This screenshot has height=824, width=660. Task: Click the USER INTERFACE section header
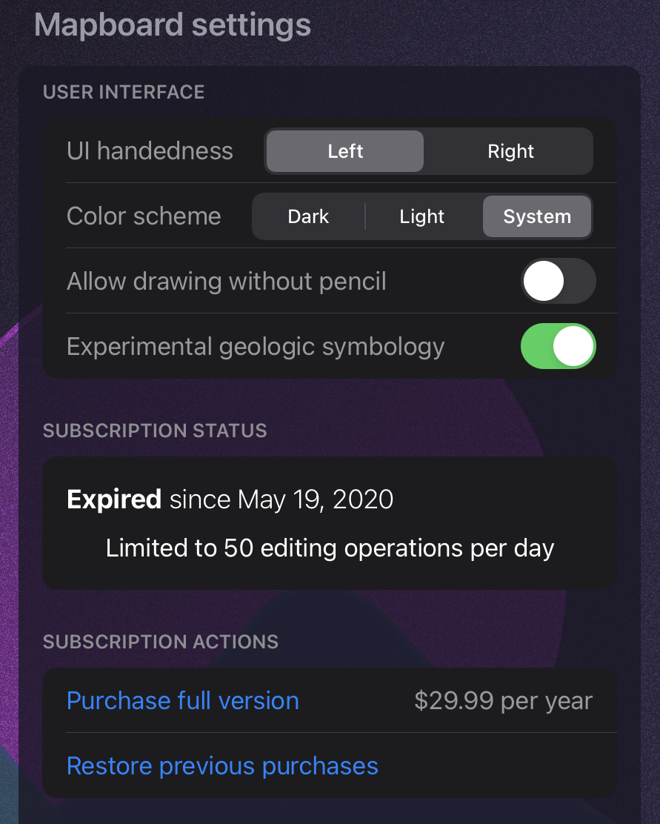[124, 92]
